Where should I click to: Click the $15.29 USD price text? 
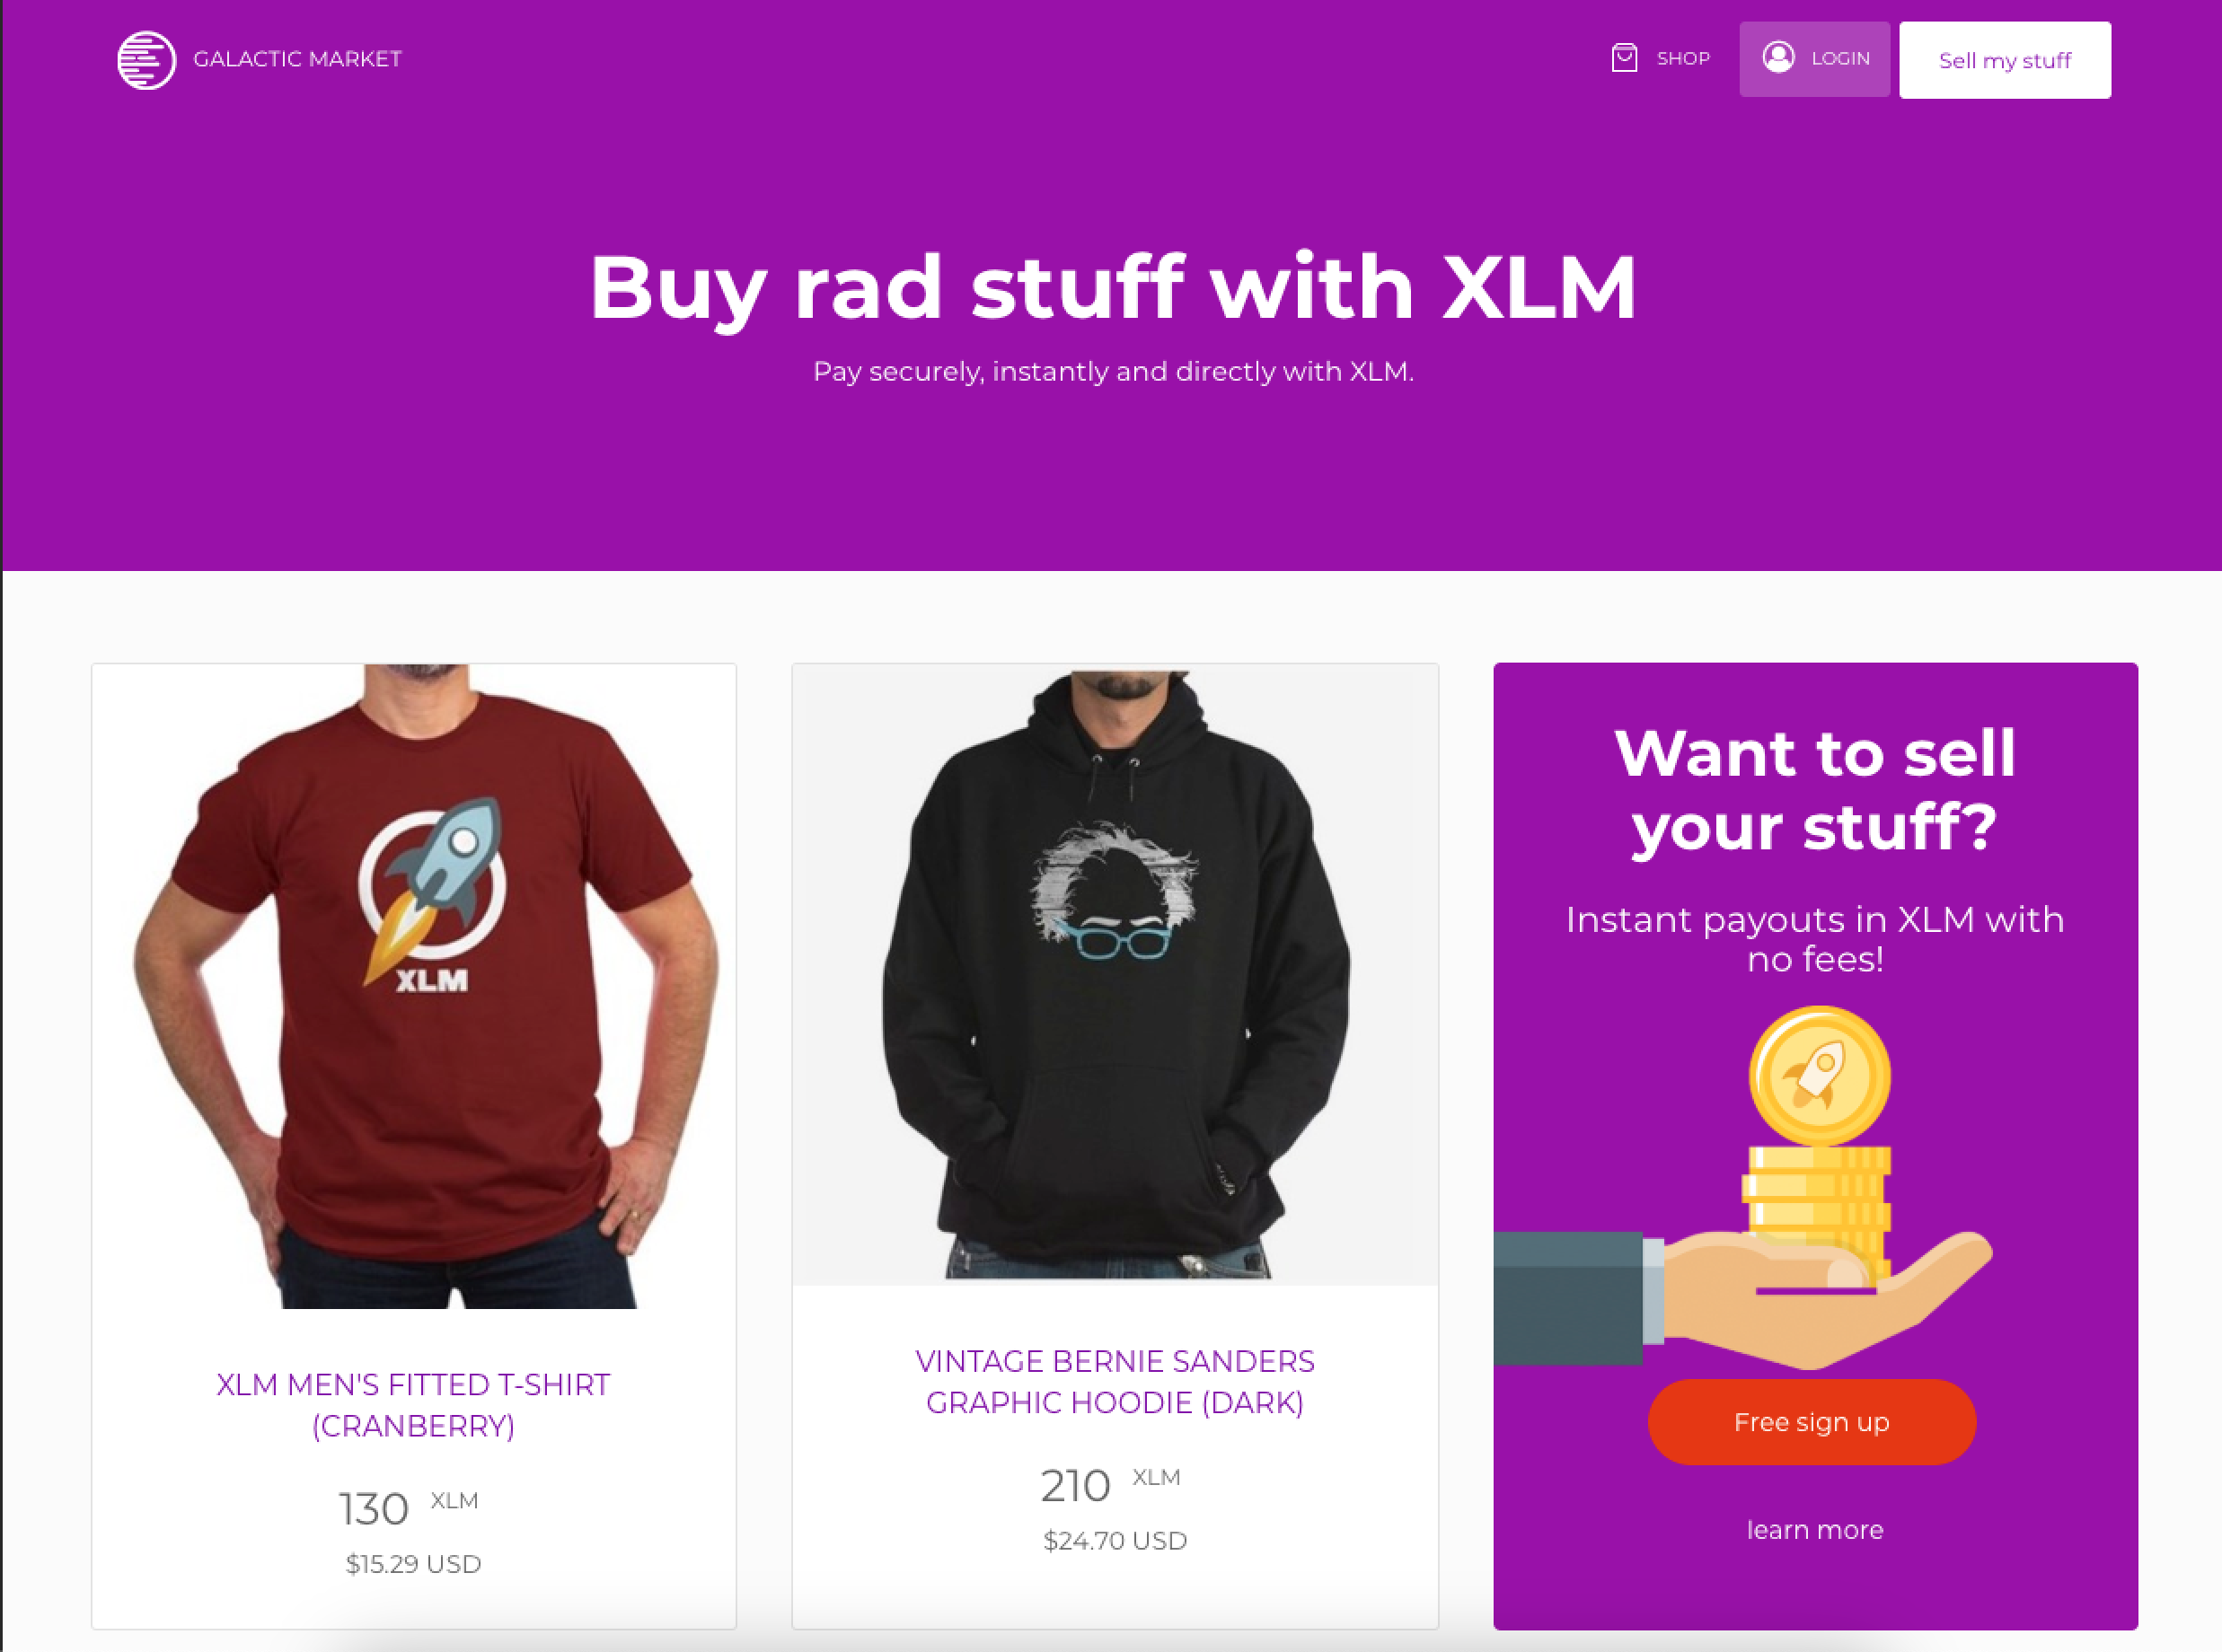(413, 1564)
